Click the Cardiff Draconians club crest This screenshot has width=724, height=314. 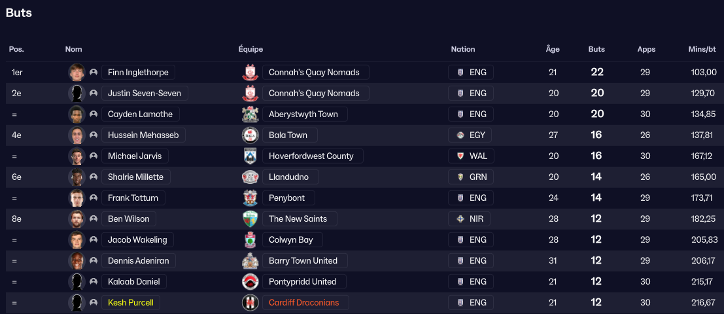pyautogui.click(x=250, y=303)
